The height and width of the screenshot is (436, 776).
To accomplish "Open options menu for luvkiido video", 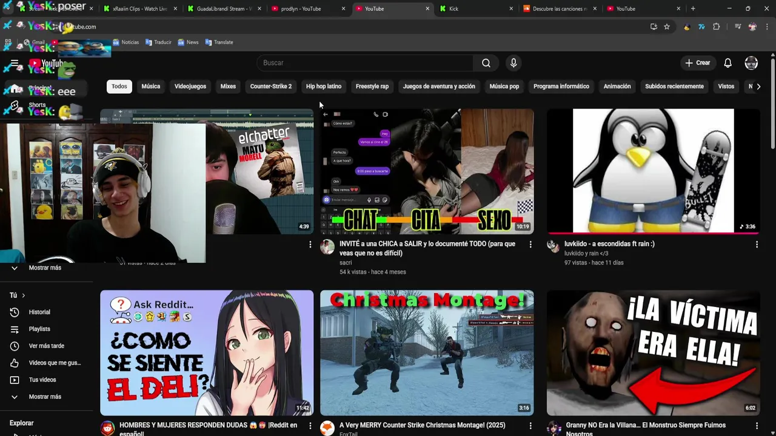I will coord(757,245).
